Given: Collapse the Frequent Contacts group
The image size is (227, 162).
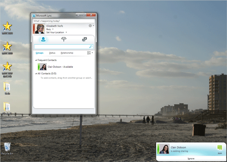Looking at the screenshot, I should pyautogui.click(x=36, y=60).
